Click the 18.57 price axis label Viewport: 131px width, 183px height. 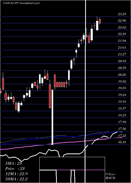pos(122,108)
